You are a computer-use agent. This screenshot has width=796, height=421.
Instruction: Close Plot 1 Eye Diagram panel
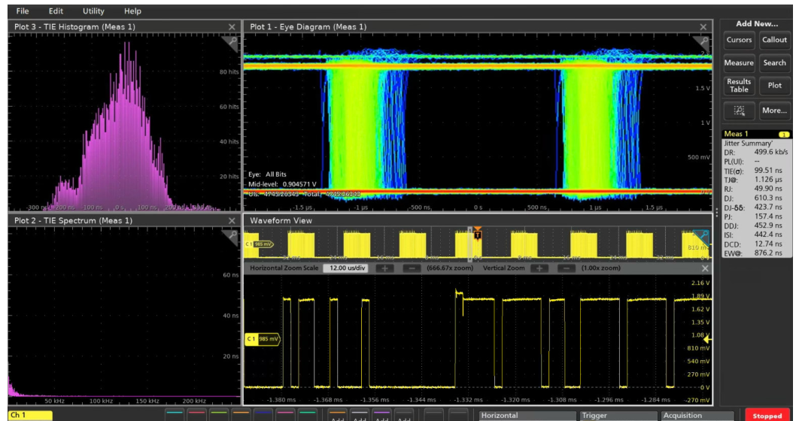(703, 27)
